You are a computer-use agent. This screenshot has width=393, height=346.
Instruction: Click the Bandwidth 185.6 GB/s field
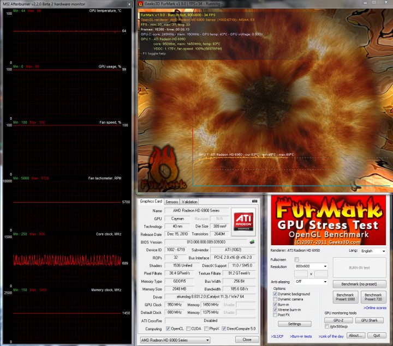[x=239, y=289]
